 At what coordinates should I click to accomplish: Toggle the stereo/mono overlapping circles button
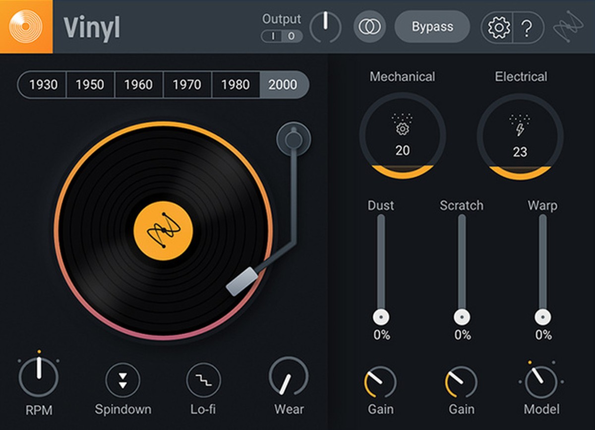369,27
